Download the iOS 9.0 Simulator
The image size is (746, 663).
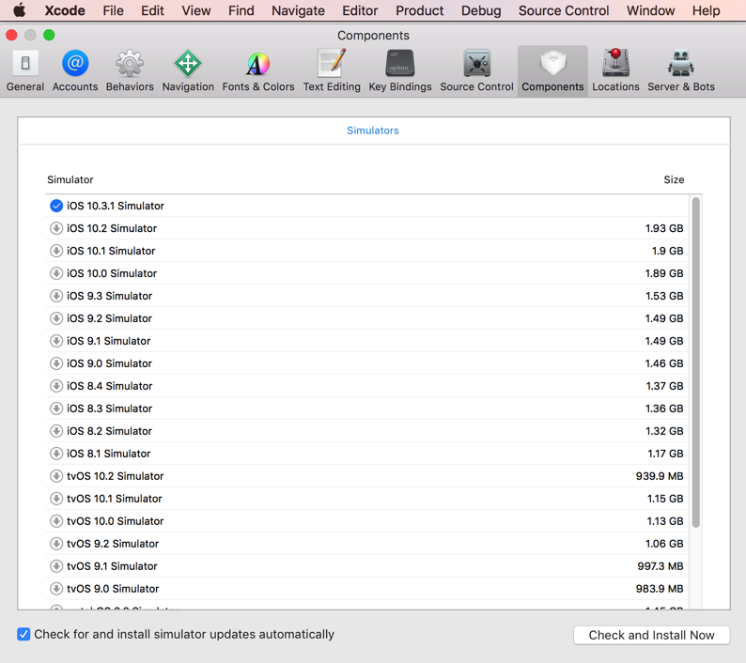(x=56, y=363)
